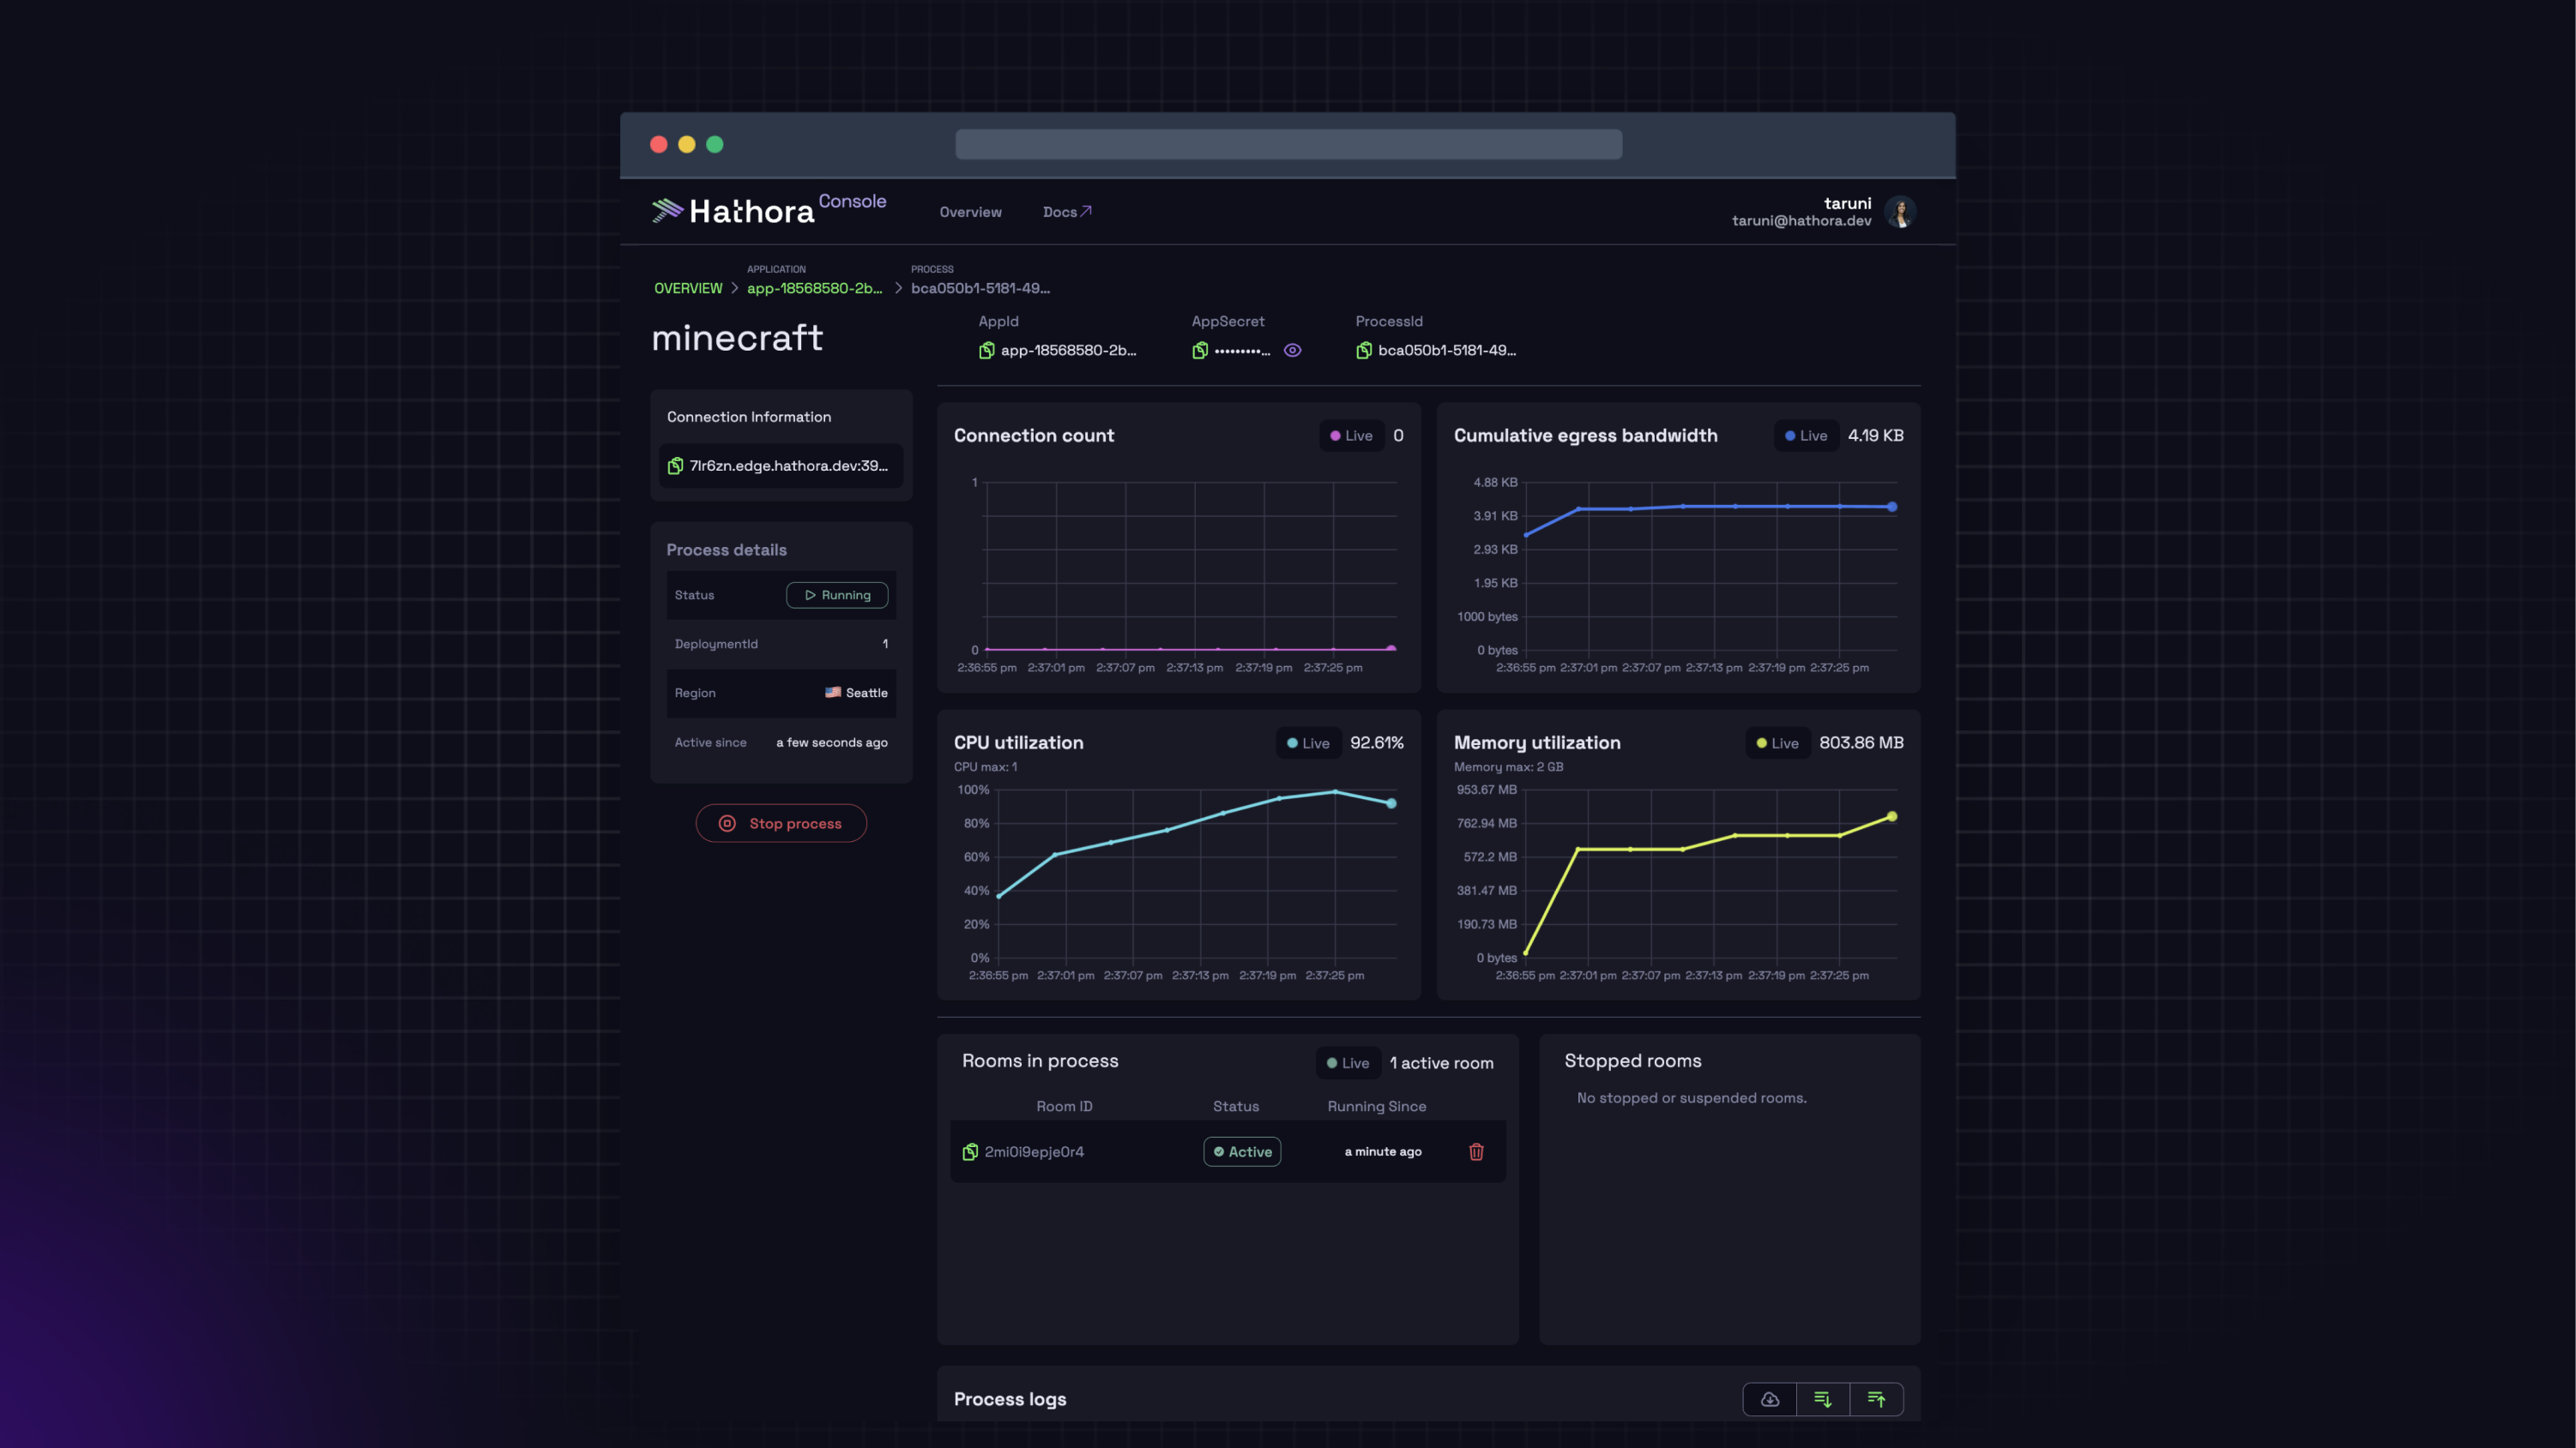
Task: Click 'No stopped or suspended rooms.' message
Action: pos(1691,1098)
